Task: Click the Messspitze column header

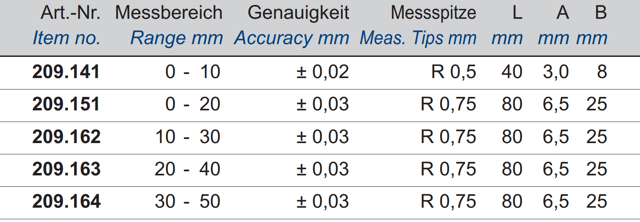Action: pos(434,13)
